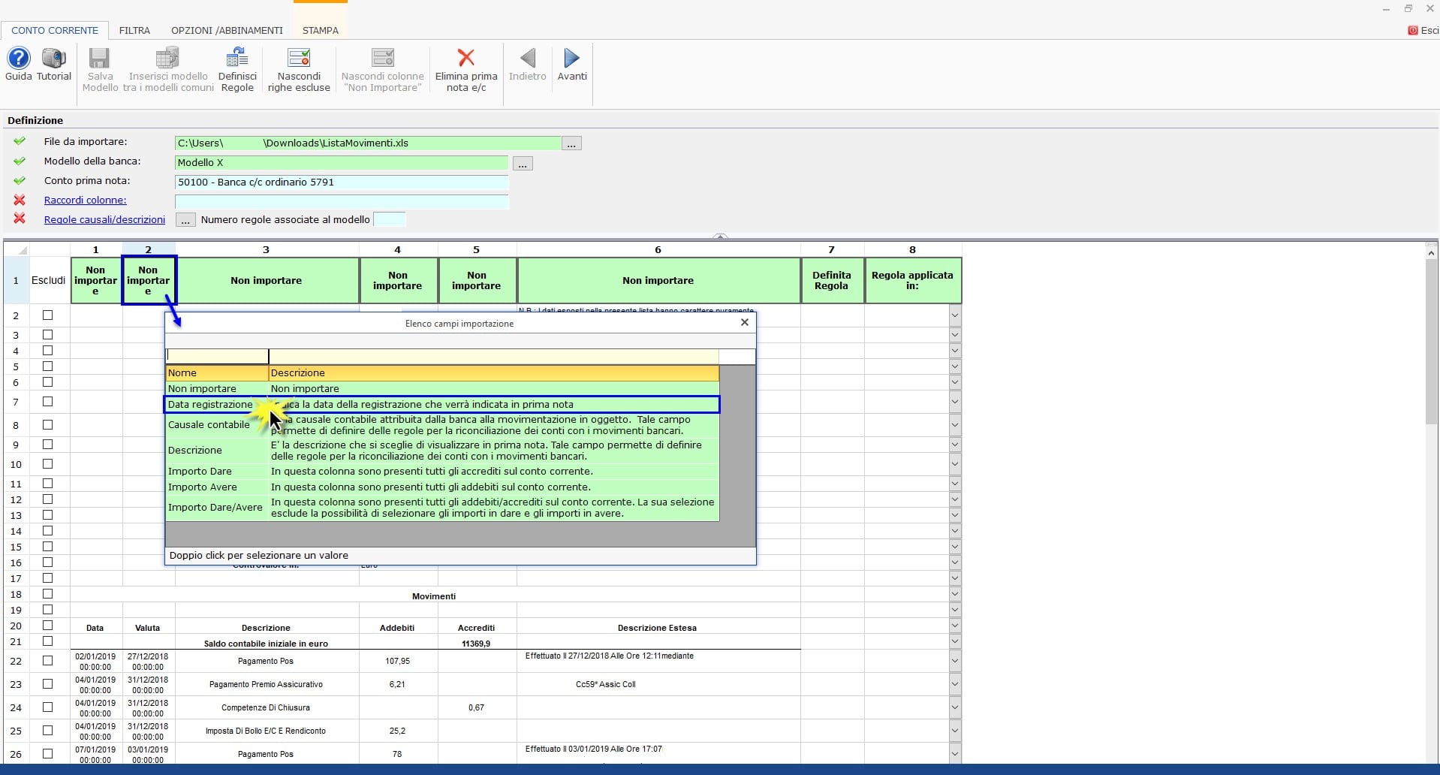Expand the rule dropdown on row 2
This screenshot has width=1440, height=775.
955,315
